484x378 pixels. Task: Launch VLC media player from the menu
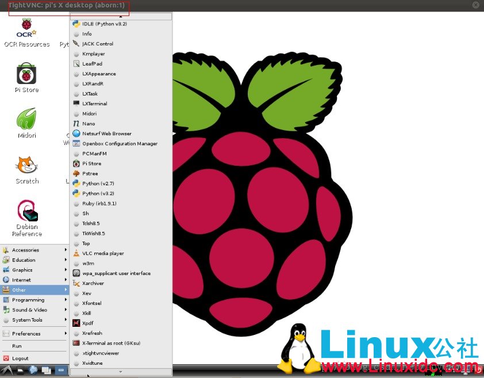102,253
